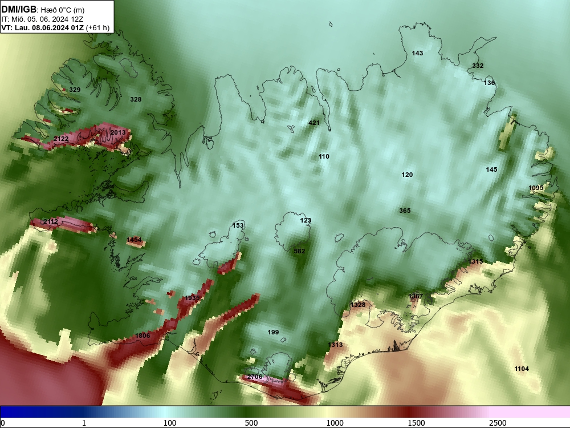The width and height of the screenshot is (570, 428).
Task: Select the 199 height value
Action: (x=273, y=332)
